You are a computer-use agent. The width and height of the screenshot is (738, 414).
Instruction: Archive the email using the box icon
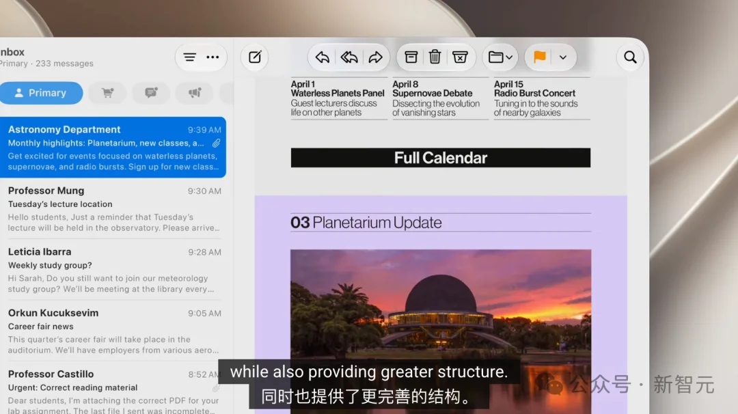coord(411,57)
